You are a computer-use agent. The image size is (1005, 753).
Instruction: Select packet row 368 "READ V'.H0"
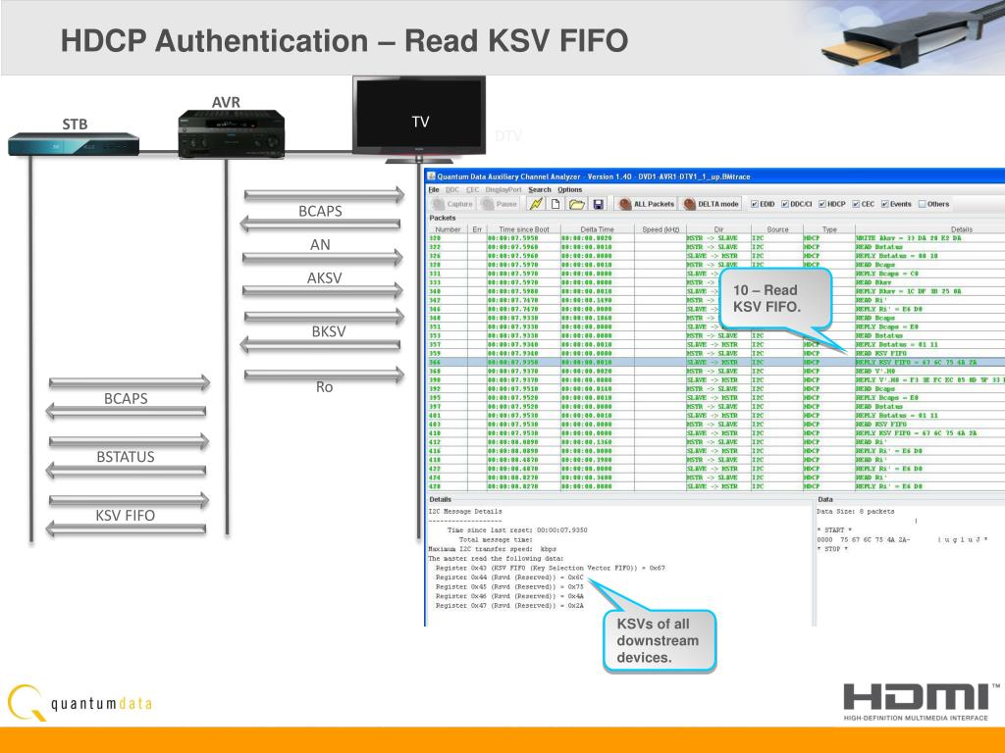715,372
